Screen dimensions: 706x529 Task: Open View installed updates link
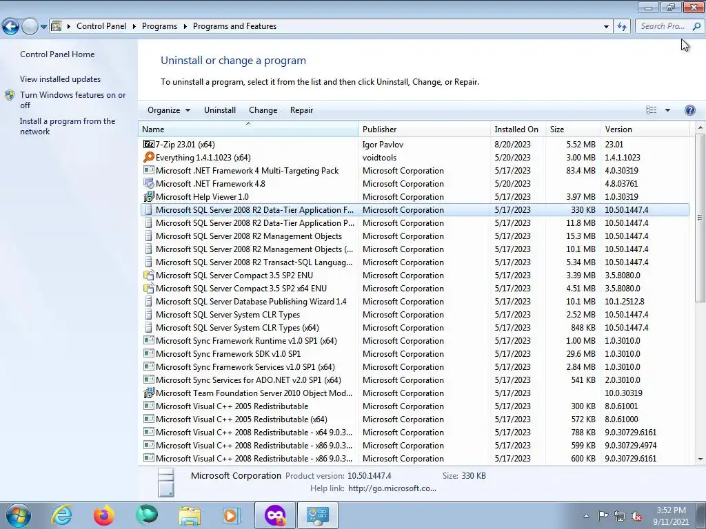pos(61,79)
